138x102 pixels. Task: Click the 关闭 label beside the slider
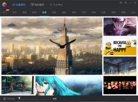54,99
